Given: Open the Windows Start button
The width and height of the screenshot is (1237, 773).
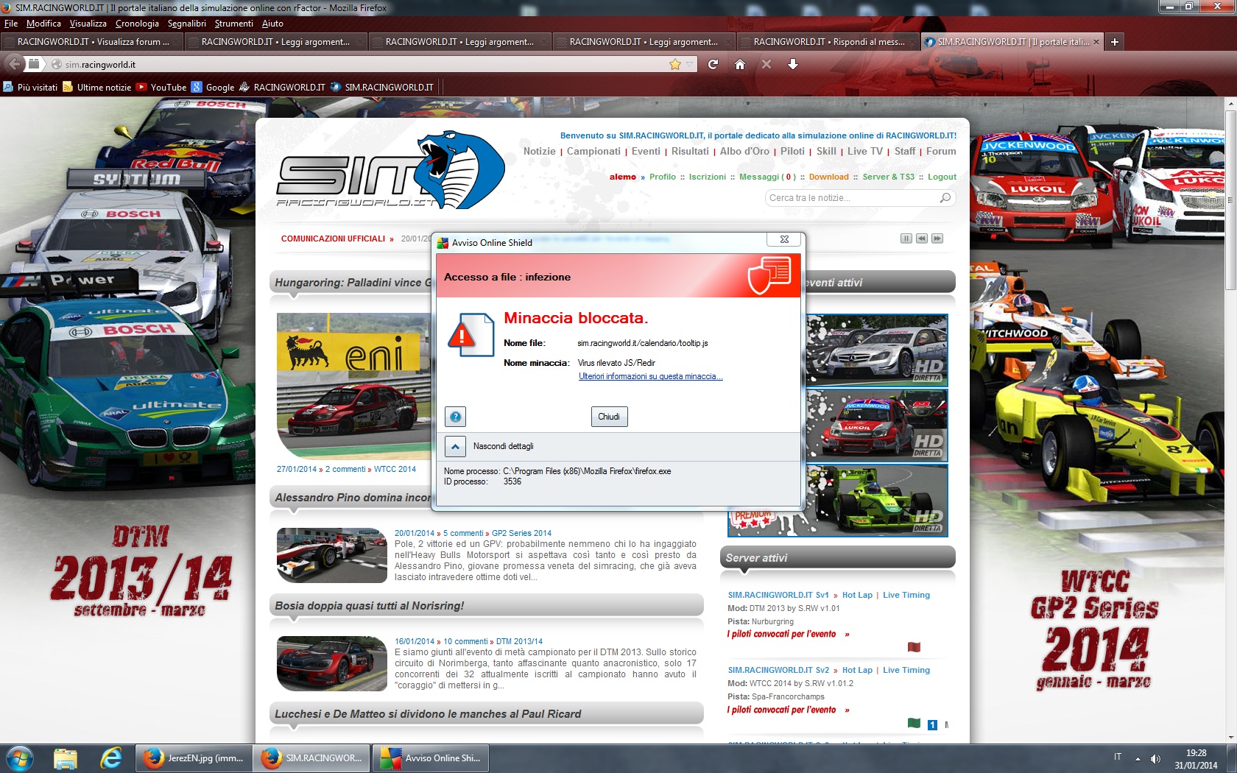Looking at the screenshot, I should (x=19, y=758).
